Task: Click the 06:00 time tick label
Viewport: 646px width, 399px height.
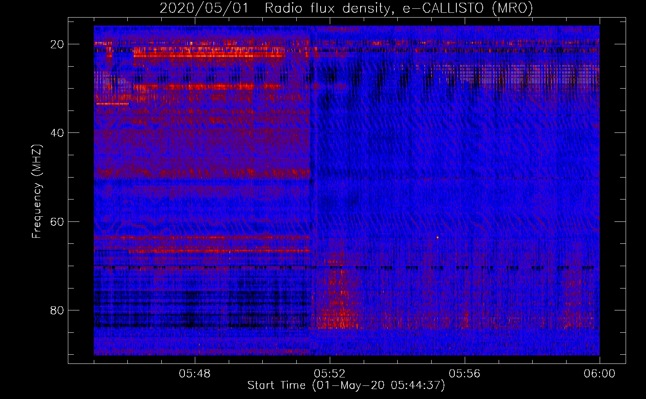Action: pyautogui.click(x=600, y=374)
